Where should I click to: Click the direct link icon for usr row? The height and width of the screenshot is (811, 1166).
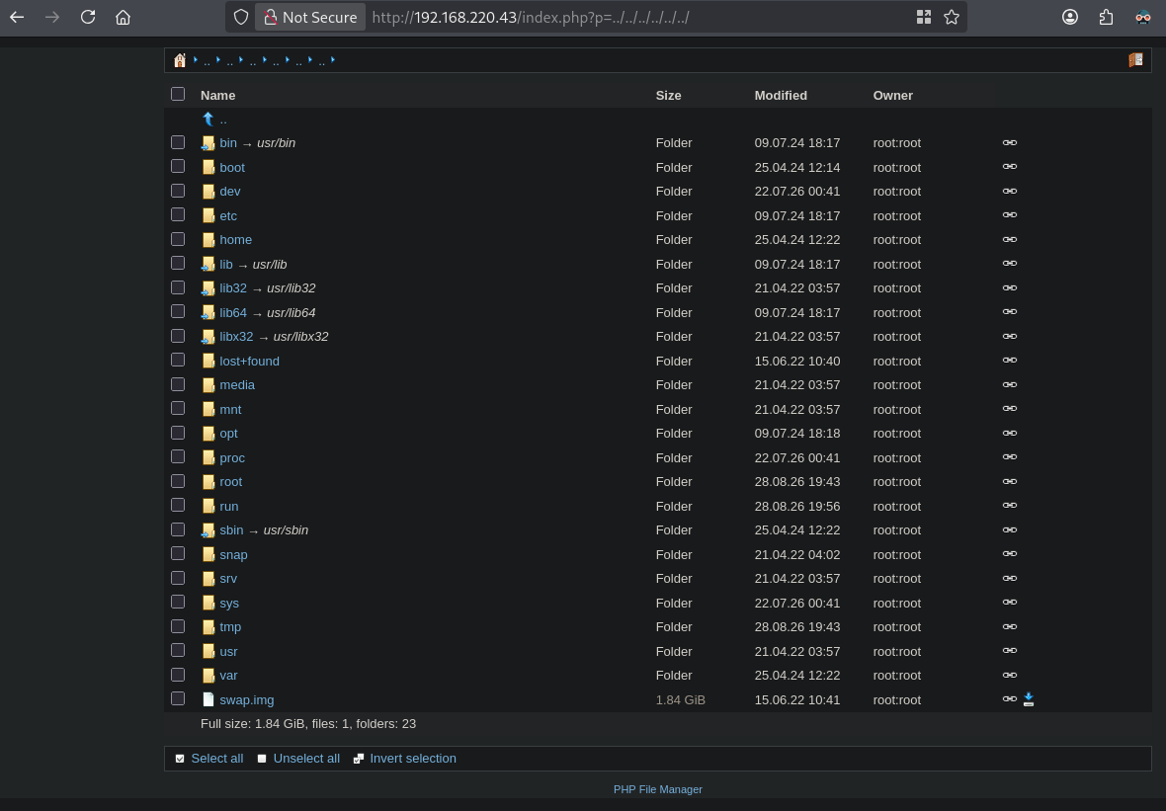[x=1009, y=650]
